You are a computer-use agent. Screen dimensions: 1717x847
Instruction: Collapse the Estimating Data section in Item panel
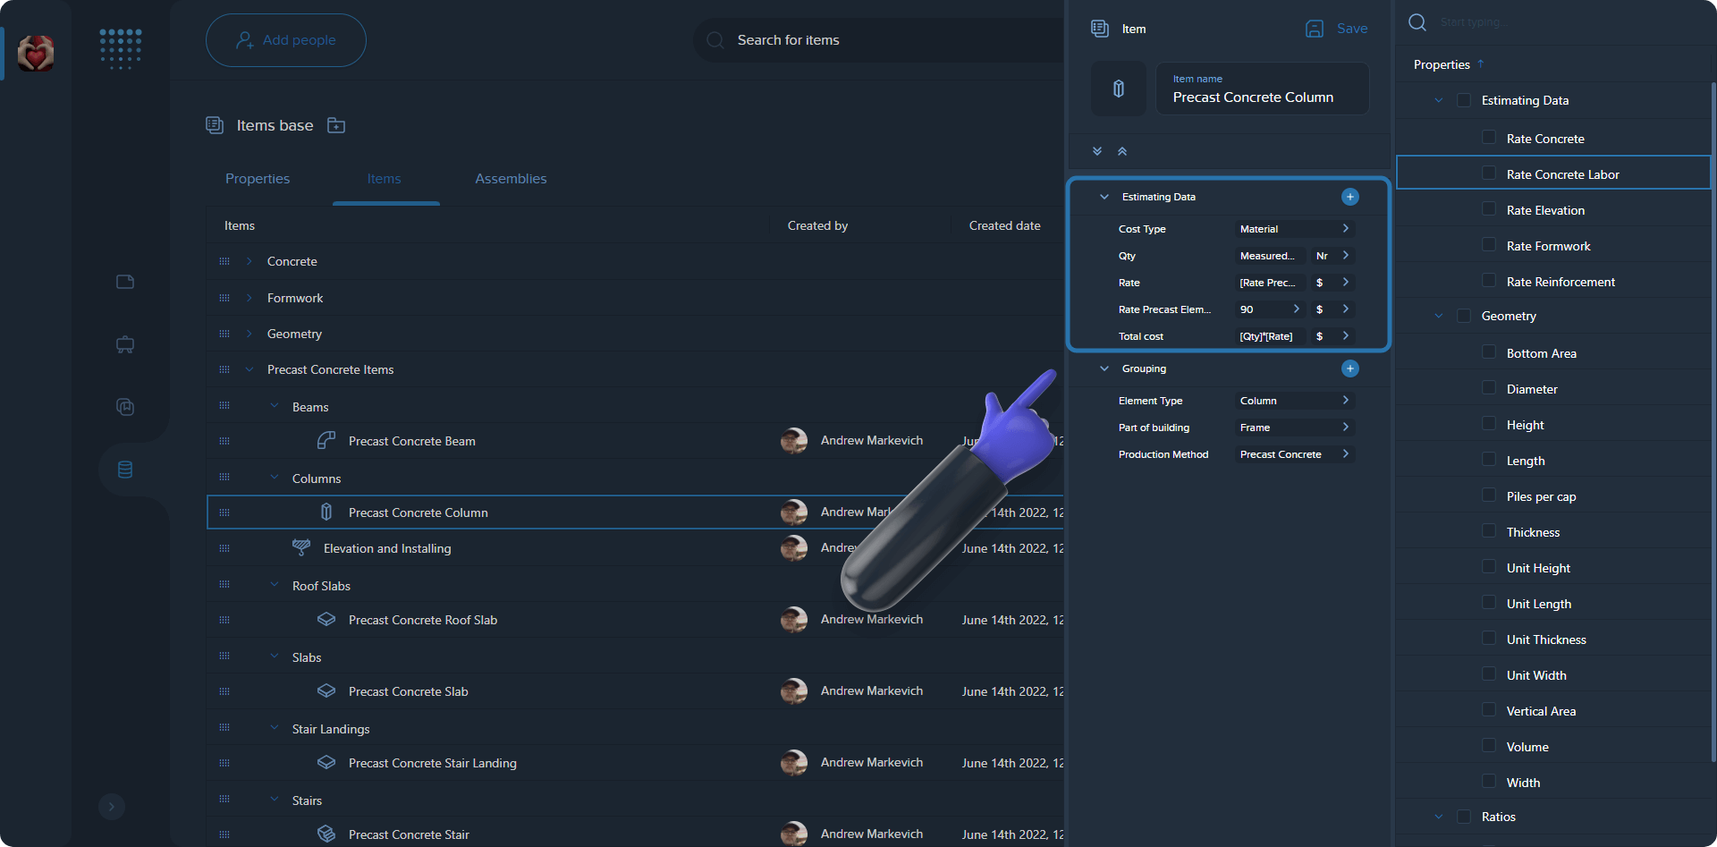[x=1104, y=197]
